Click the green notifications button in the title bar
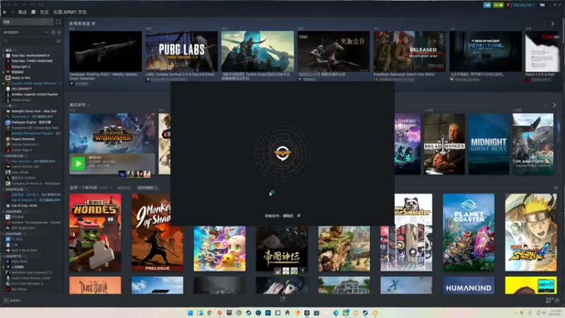Screen dimensions: 565x318 tap(498, 5)
